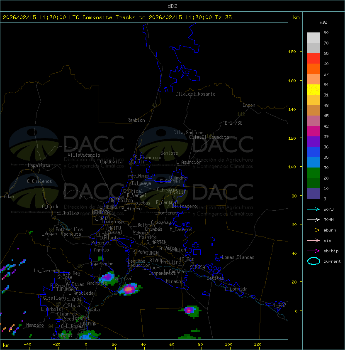Screen dimensions: 345x350
Task: Click the Ramblon label near top center
Action: (x=136, y=120)
